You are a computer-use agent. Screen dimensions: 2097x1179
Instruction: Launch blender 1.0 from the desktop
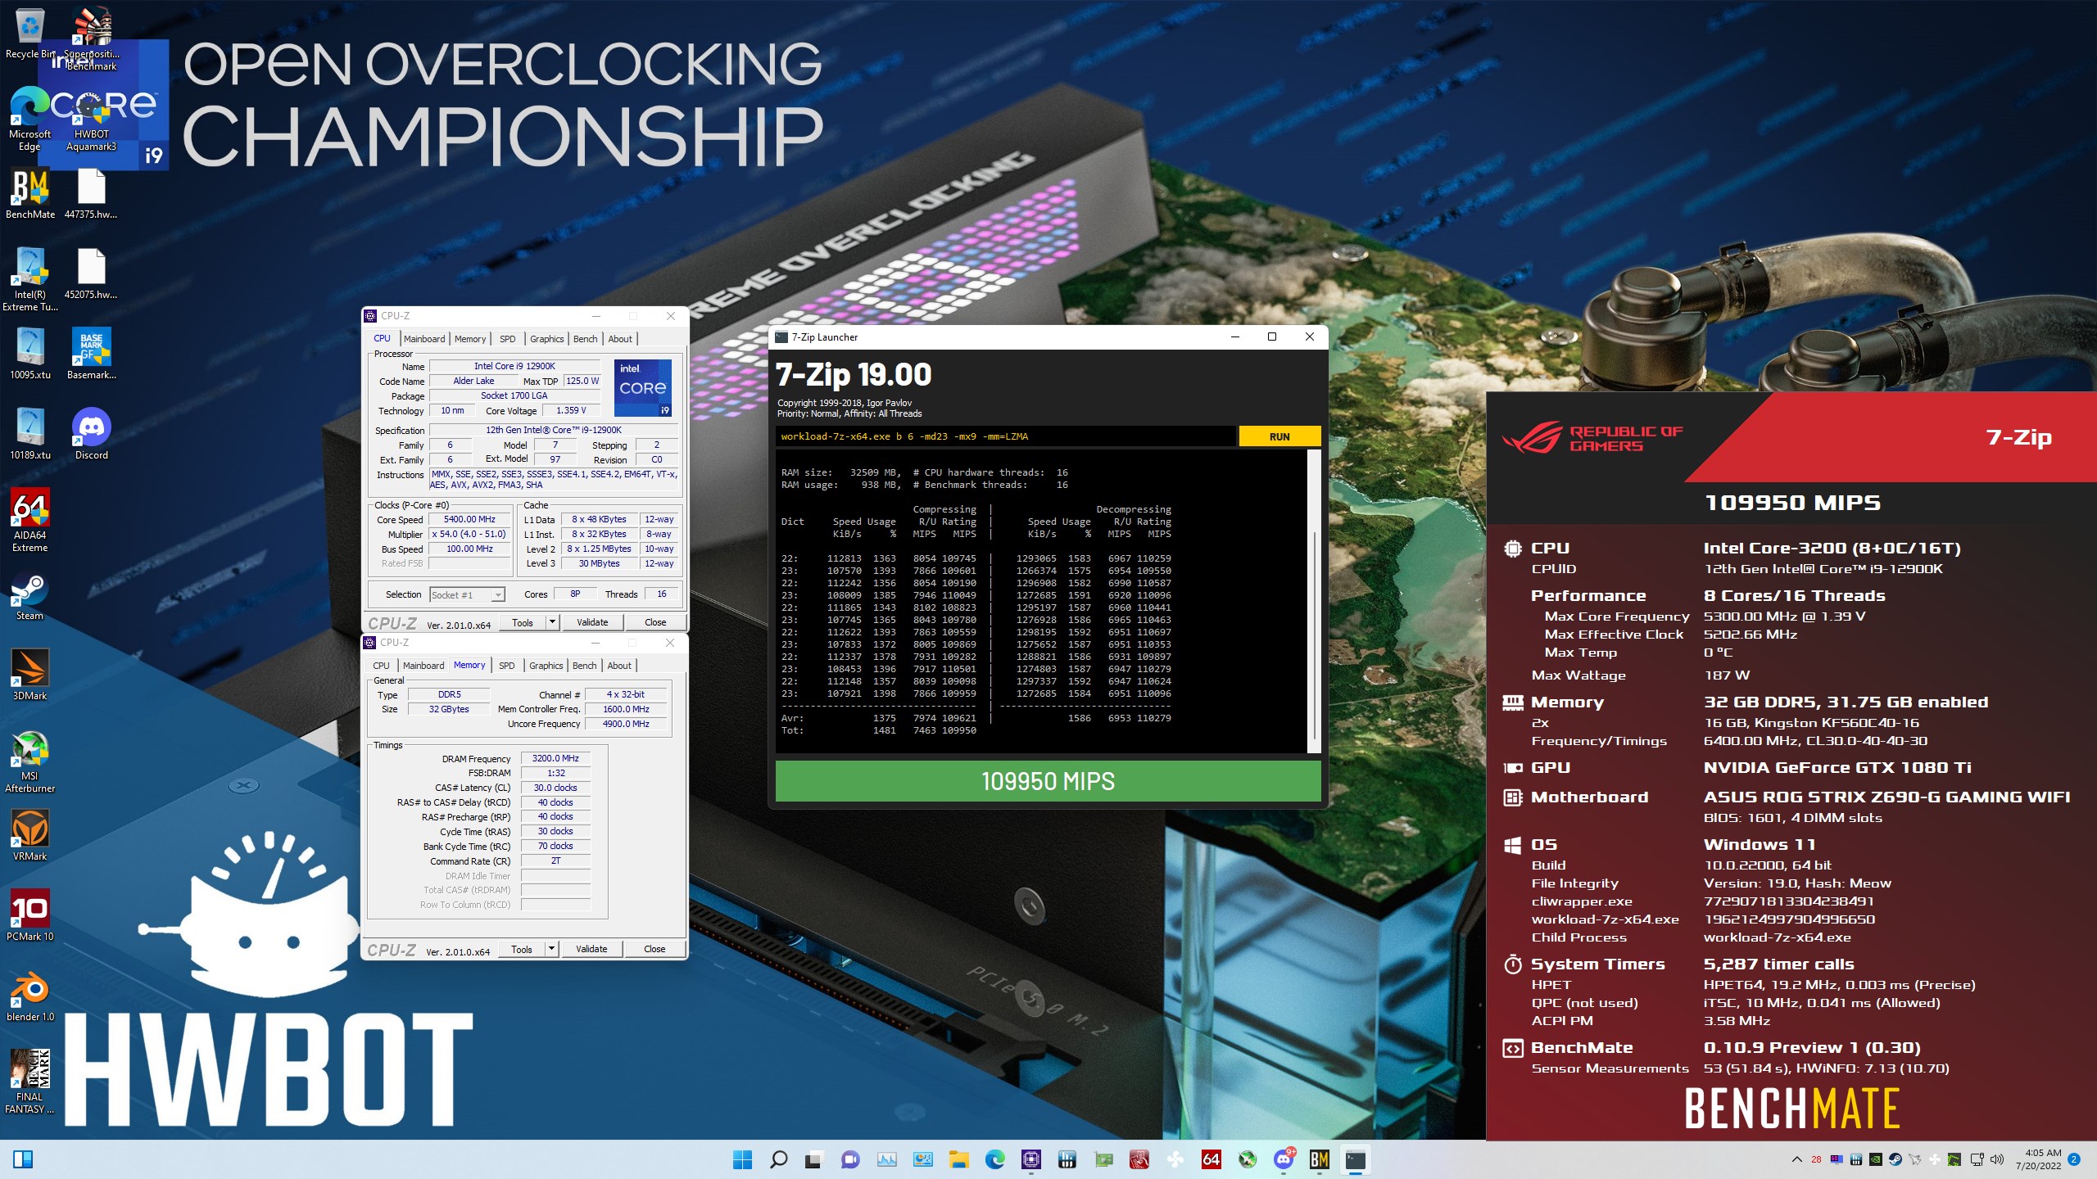(30, 996)
